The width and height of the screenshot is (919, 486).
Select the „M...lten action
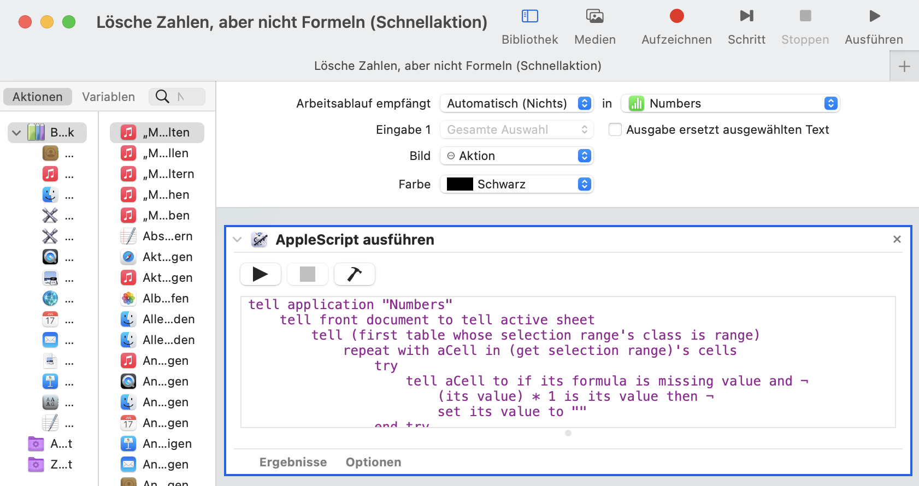tap(157, 133)
